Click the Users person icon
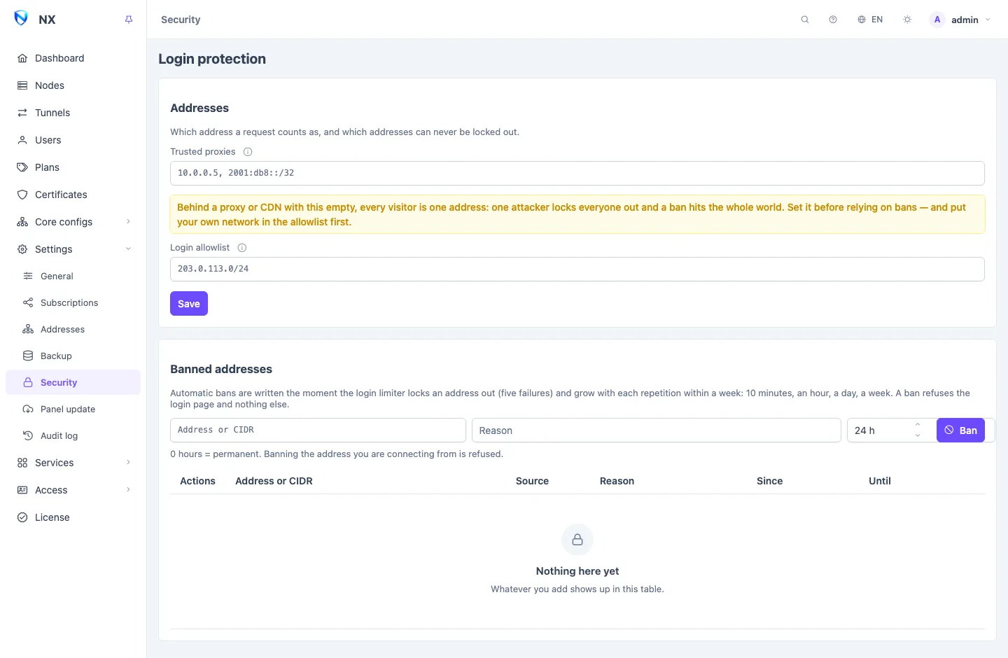Screen dimensions: 1008x658 [x=22, y=140]
